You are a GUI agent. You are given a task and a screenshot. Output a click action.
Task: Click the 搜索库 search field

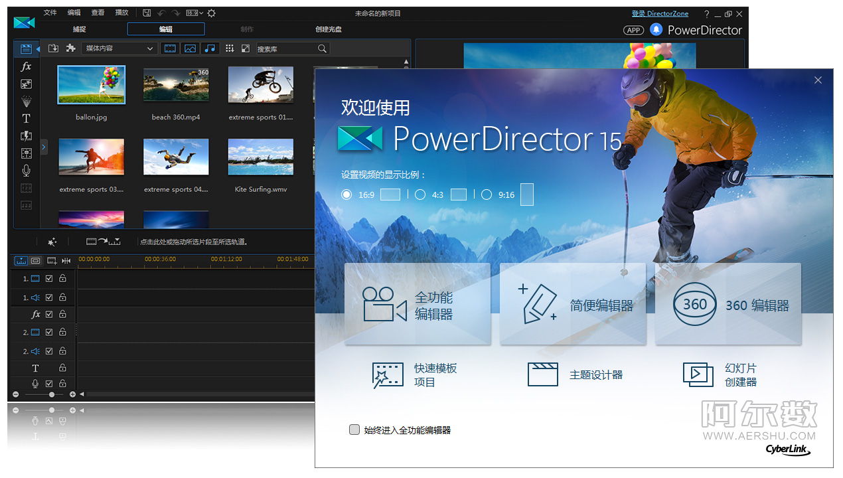point(293,48)
